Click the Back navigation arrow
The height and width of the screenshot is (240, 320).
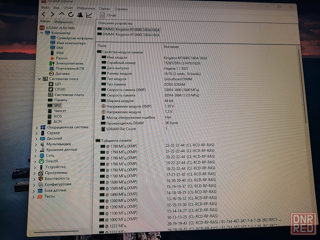pos(44,14)
